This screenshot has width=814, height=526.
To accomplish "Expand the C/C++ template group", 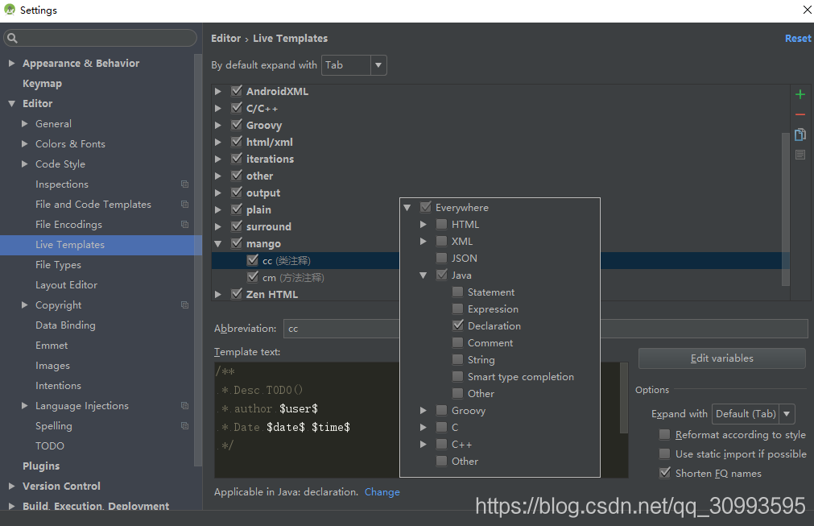I will click(218, 108).
